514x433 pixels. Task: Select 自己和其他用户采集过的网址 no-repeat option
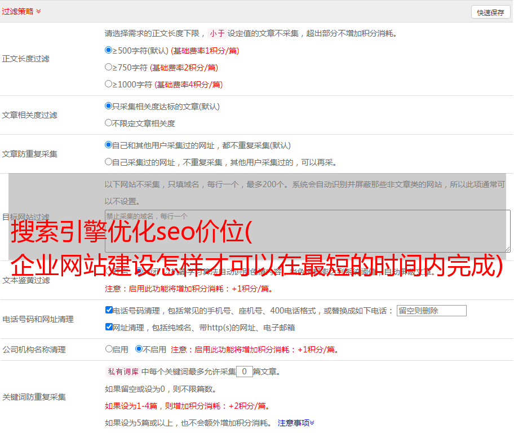108,145
